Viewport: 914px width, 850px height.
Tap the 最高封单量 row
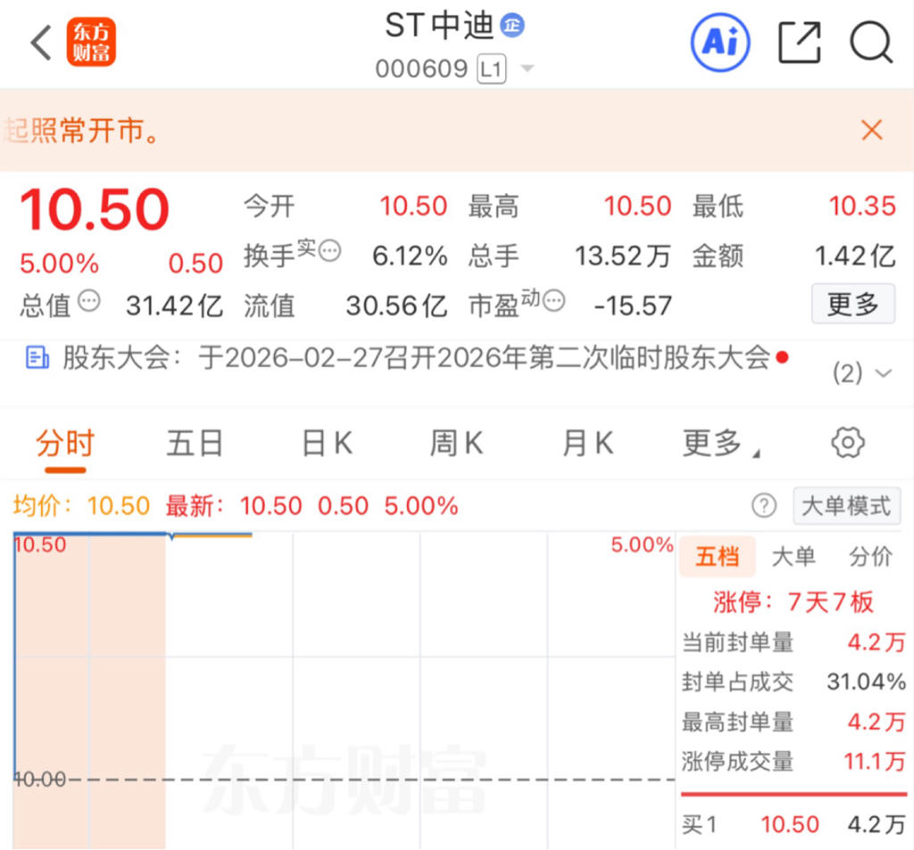794,721
